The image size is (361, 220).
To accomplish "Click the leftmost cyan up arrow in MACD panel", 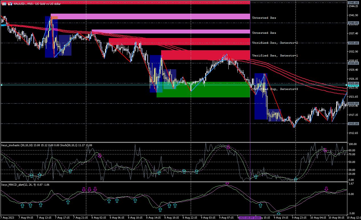I will coord(22,205).
